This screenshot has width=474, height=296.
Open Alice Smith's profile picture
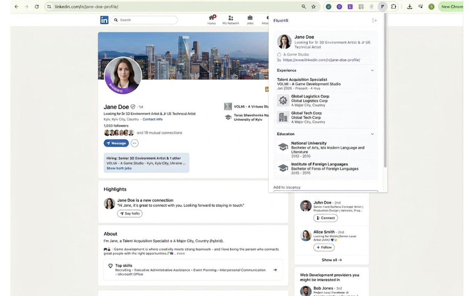click(306, 235)
